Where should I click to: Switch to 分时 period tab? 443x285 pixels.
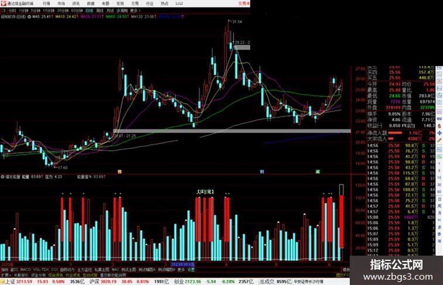[x=12, y=11]
